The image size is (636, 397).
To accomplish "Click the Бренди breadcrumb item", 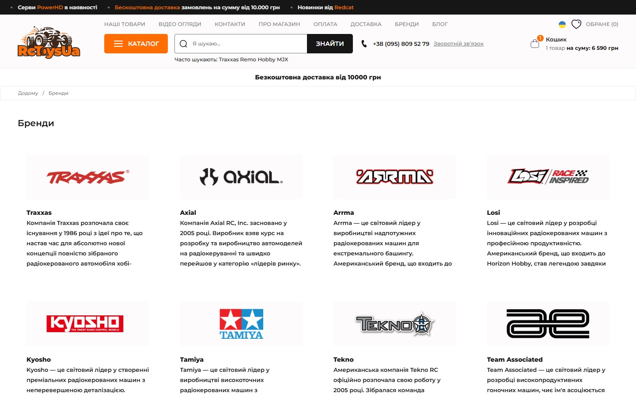I will (58, 93).
